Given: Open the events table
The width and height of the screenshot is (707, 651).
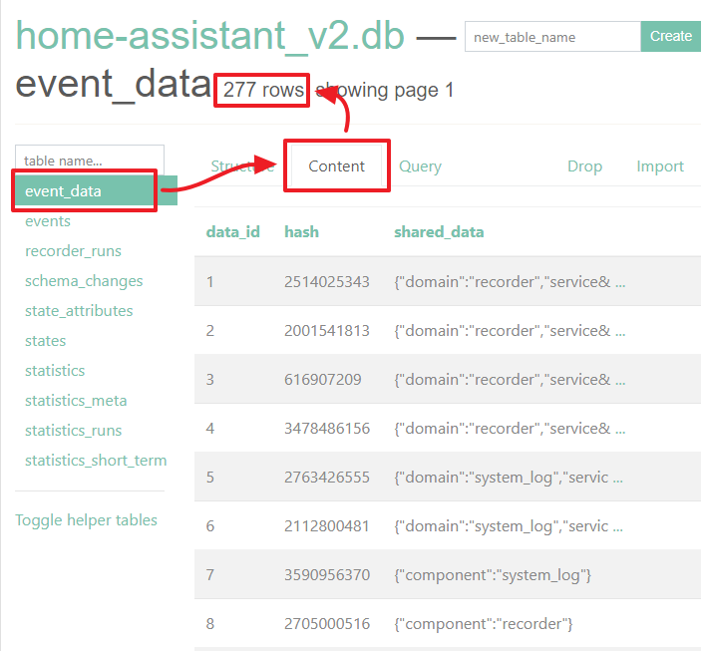Looking at the screenshot, I should point(48,221).
